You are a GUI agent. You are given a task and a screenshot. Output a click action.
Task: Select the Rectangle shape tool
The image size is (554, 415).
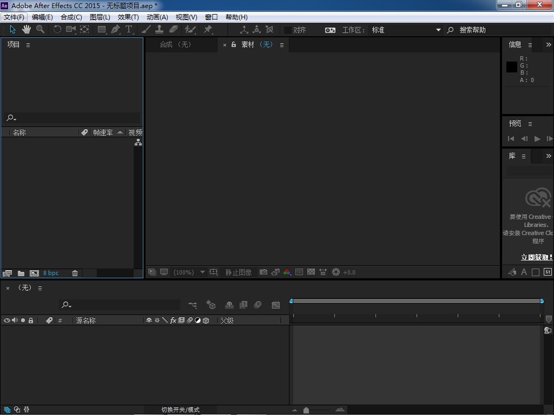click(102, 30)
